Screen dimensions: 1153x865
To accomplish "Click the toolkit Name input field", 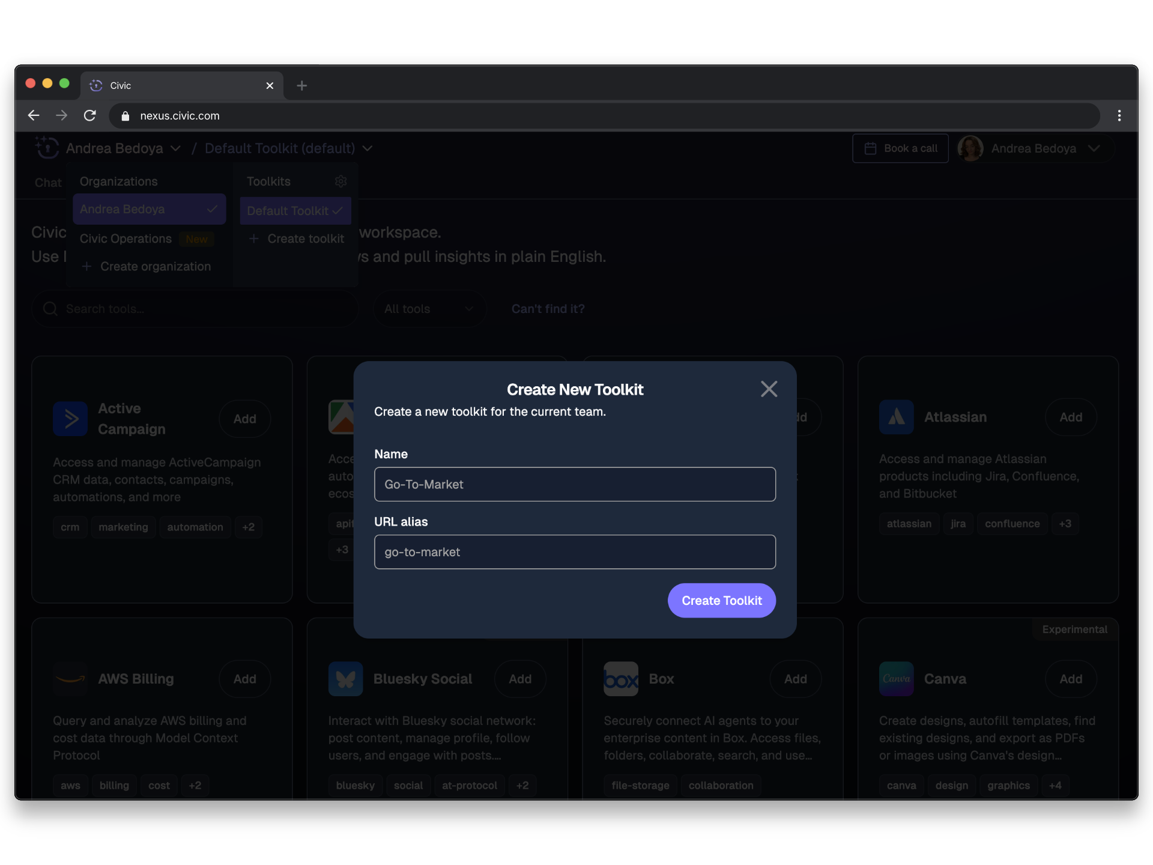I will (x=575, y=484).
